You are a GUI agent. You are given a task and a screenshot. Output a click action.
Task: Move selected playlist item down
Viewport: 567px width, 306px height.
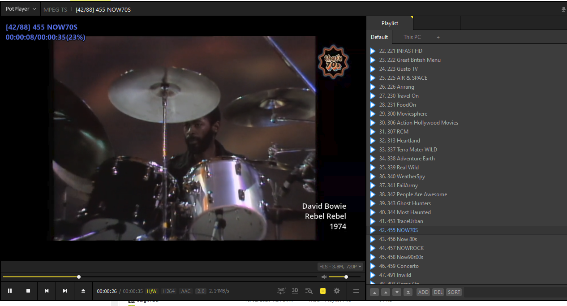(x=397, y=292)
